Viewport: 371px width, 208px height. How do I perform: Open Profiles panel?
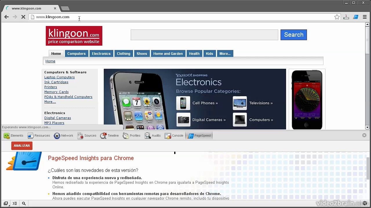point(131,135)
